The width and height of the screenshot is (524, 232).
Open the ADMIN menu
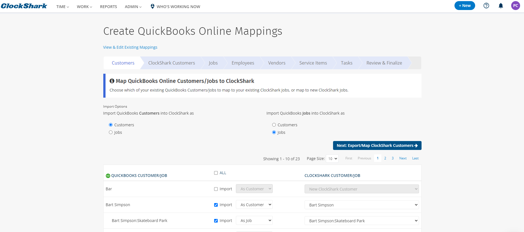[x=133, y=7]
